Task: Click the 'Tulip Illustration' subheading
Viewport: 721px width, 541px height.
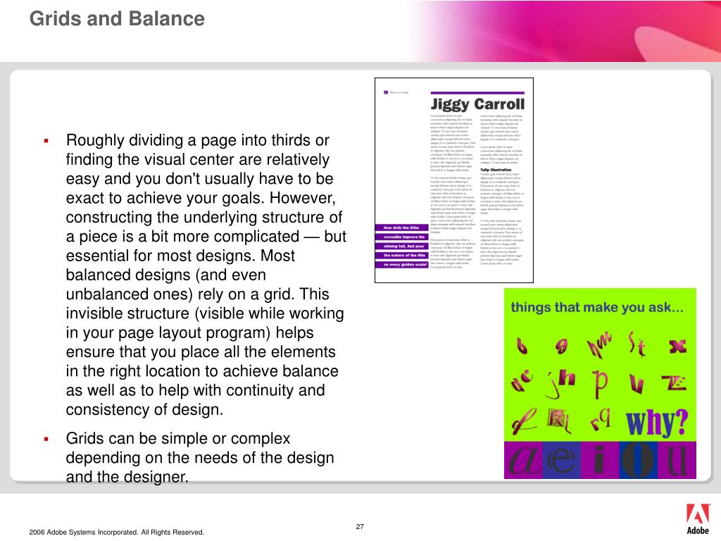Action: [496, 170]
